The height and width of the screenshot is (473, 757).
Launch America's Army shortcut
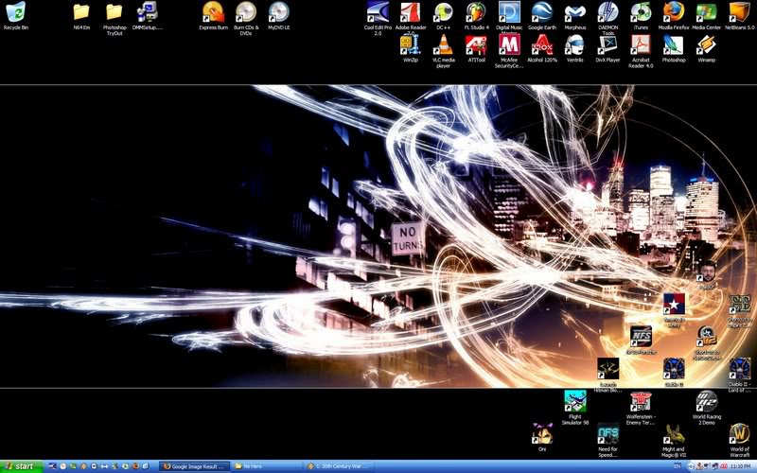(x=674, y=310)
